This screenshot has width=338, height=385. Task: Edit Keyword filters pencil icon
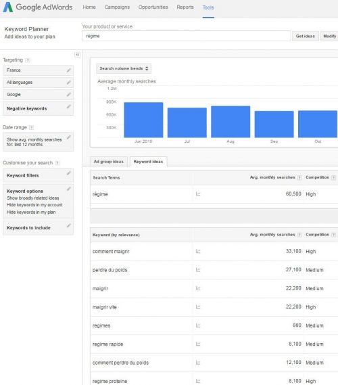pos(69,173)
